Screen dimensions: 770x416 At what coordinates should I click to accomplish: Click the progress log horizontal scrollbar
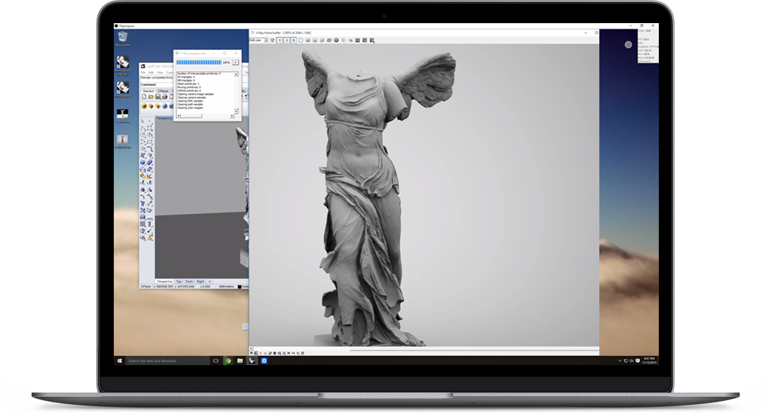click(205, 116)
